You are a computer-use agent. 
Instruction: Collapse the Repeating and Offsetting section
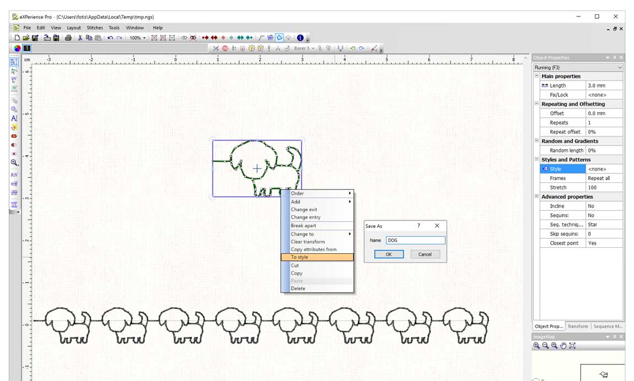(536, 104)
